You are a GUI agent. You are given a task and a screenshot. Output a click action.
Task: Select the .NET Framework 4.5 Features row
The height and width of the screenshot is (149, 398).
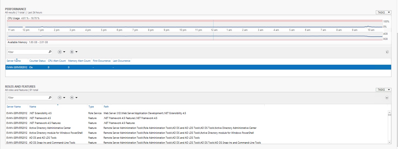196,123
